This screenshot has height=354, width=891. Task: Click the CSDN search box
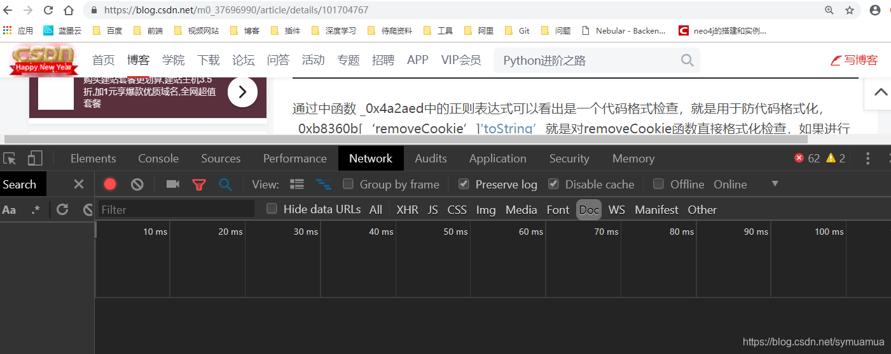coord(597,60)
